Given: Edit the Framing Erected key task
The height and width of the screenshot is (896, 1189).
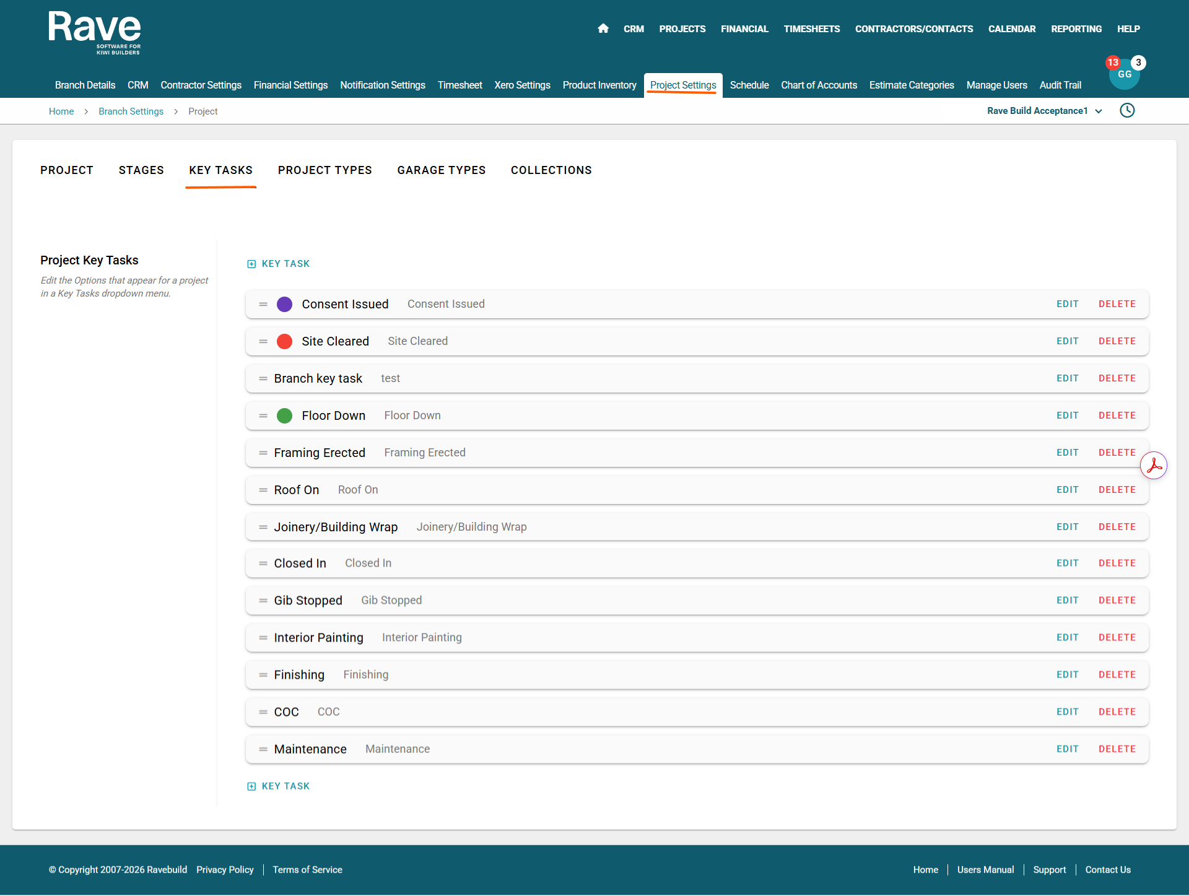Looking at the screenshot, I should pyautogui.click(x=1067, y=453).
